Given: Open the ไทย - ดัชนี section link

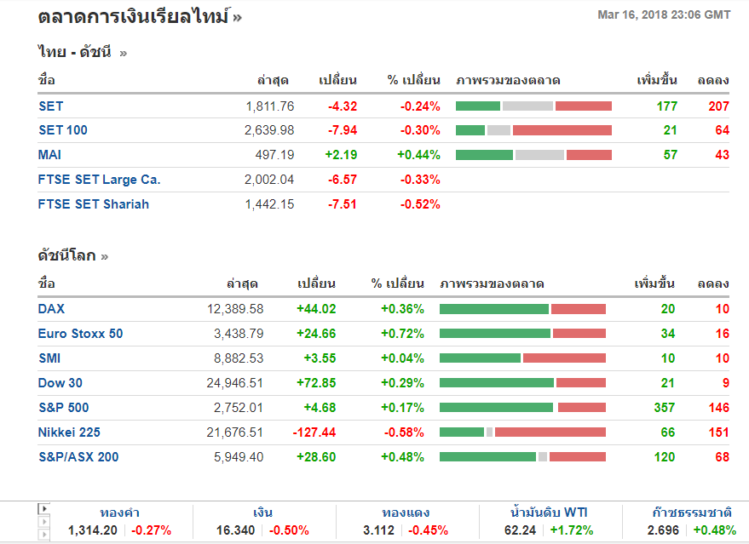Looking at the screenshot, I should click(x=75, y=52).
